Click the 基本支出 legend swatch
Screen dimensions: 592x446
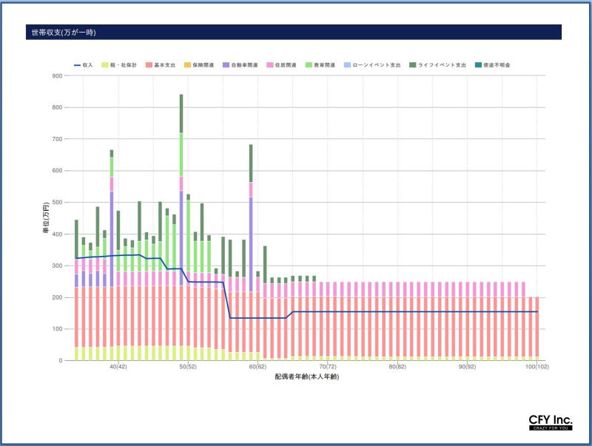(x=149, y=65)
